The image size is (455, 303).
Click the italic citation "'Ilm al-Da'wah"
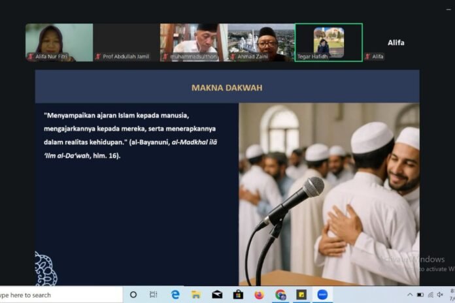coord(67,155)
